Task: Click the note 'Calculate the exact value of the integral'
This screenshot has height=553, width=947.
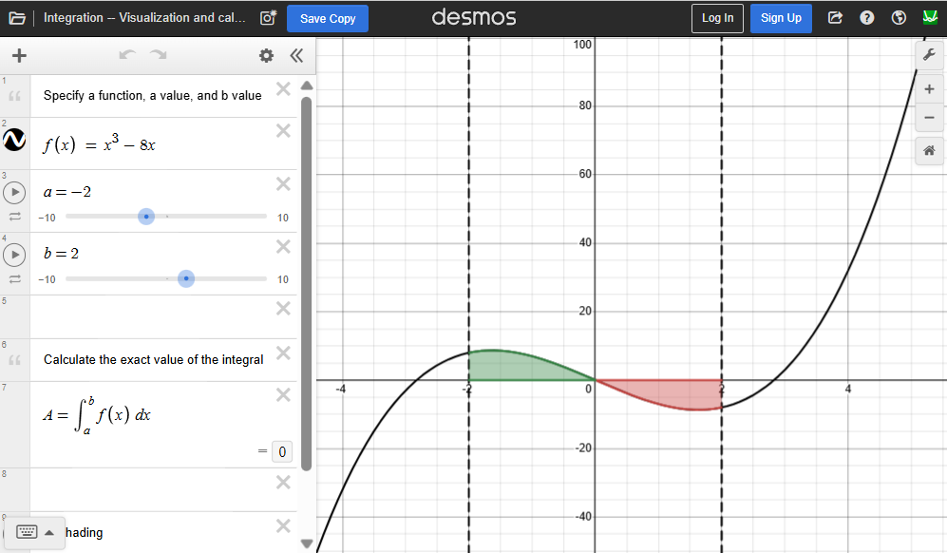Action: [x=154, y=359]
